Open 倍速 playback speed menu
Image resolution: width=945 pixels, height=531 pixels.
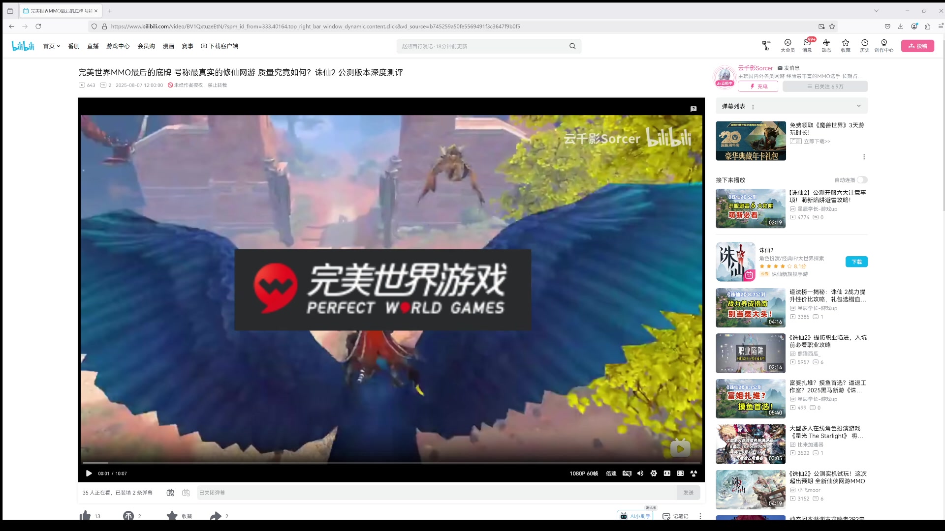pyautogui.click(x=611, y=473)
